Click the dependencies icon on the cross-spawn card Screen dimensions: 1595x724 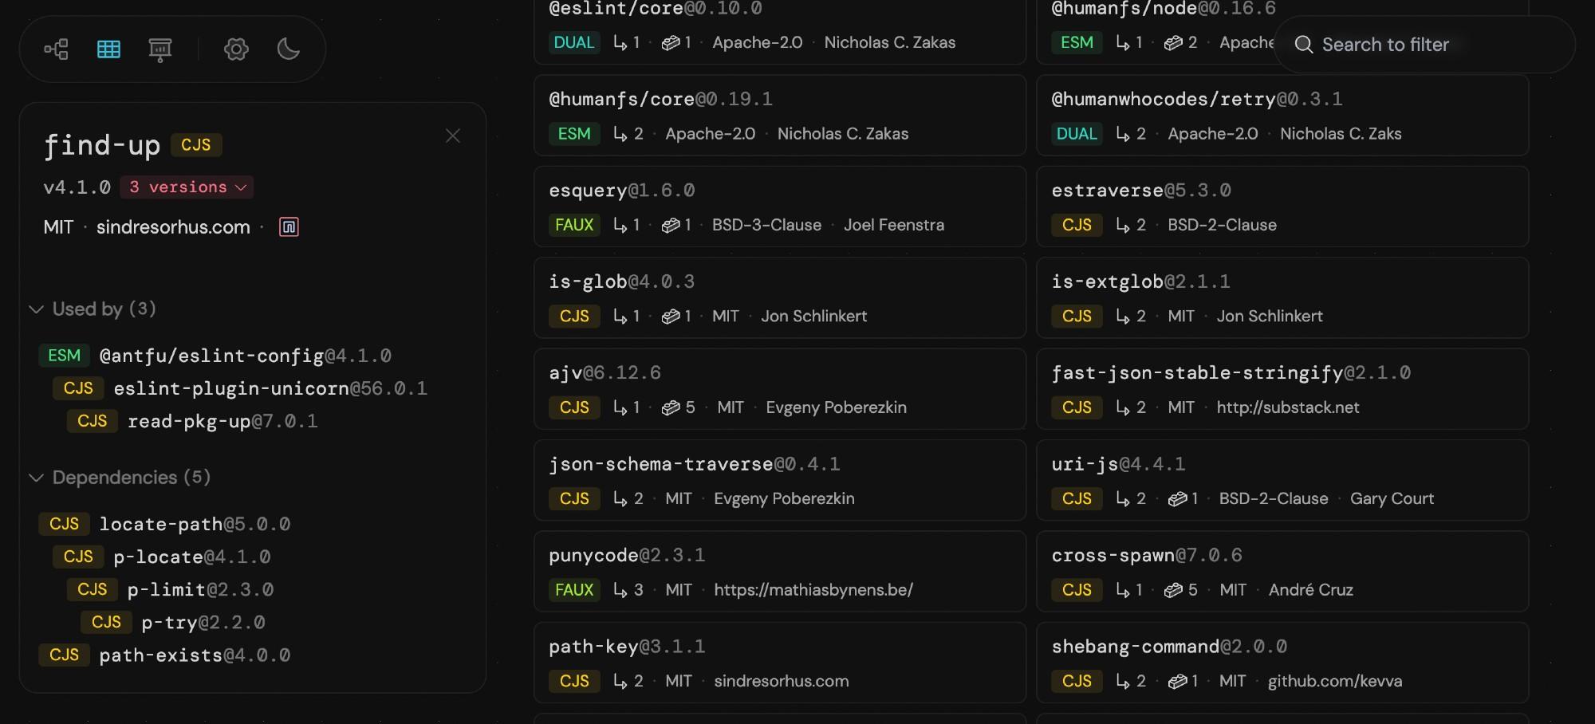(x=1173, y=590)
